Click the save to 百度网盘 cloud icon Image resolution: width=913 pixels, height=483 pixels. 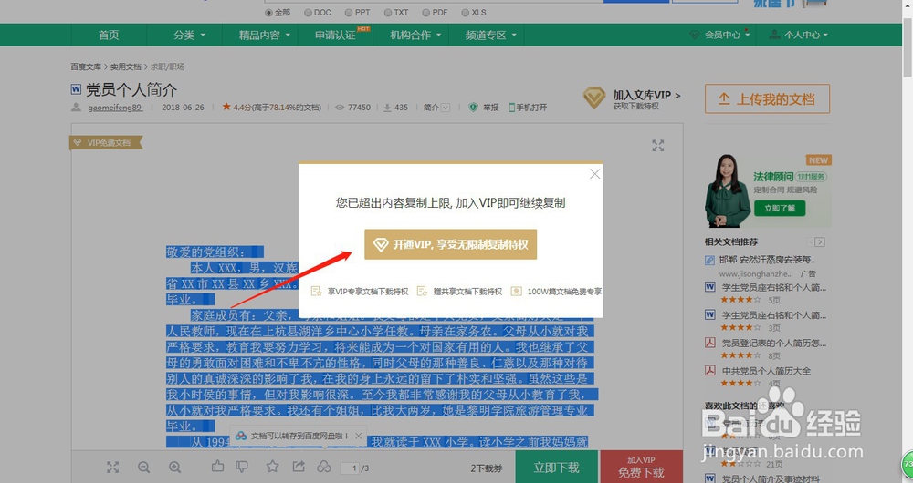click(x=324, y=467)
